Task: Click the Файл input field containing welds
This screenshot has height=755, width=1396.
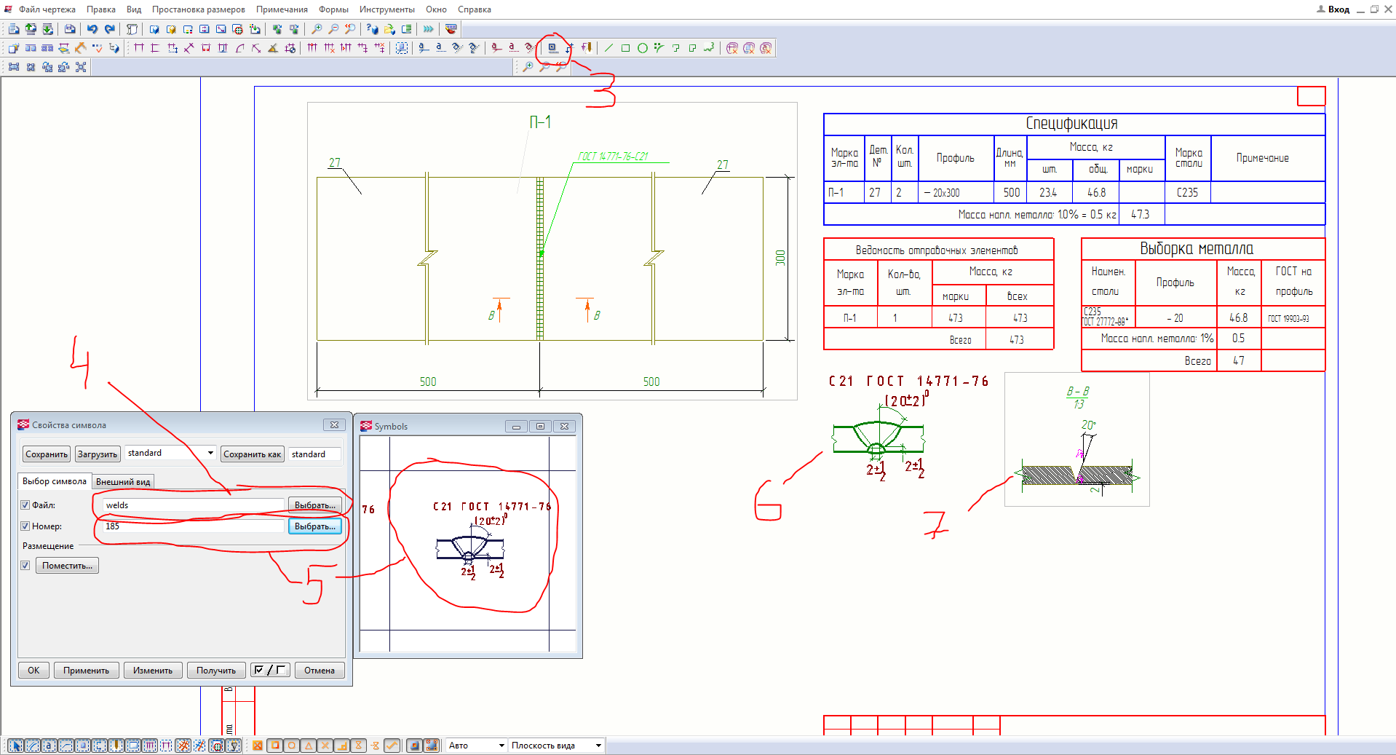Action: point(193,505)
